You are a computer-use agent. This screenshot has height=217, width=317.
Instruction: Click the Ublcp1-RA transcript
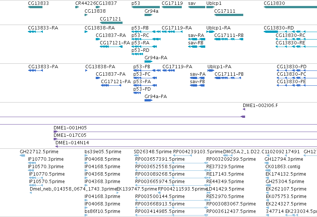click(x=210, y=32)
